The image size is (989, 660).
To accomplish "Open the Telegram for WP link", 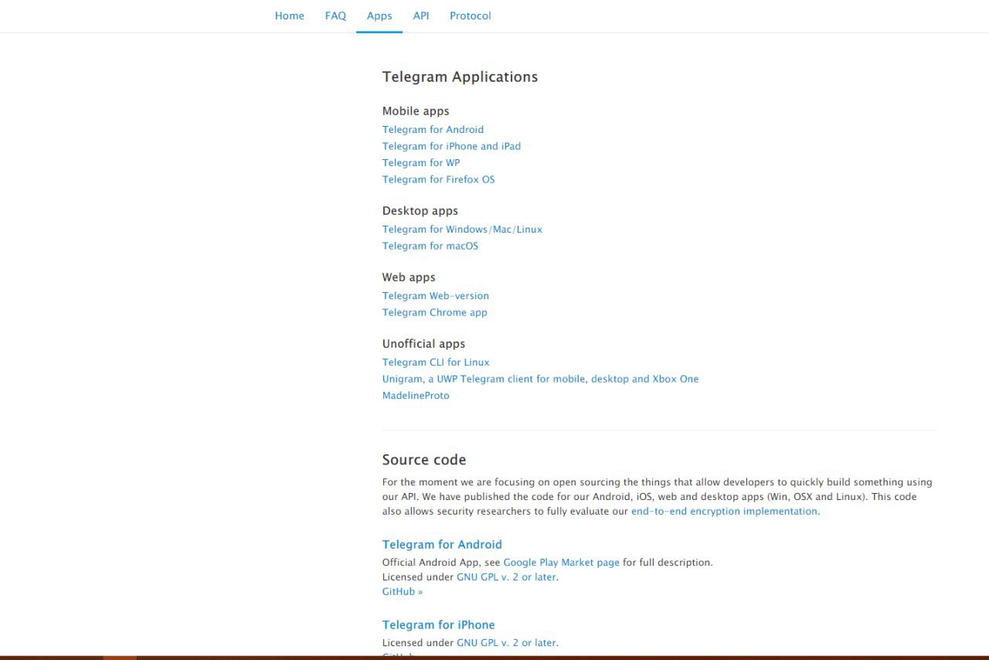I will (420, 163).
